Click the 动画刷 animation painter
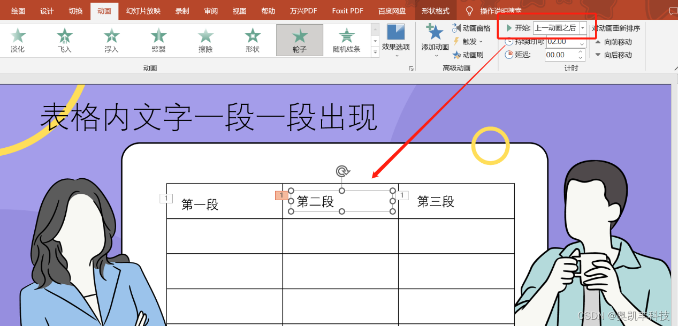678x326 pixels. [x=468, y=55]
